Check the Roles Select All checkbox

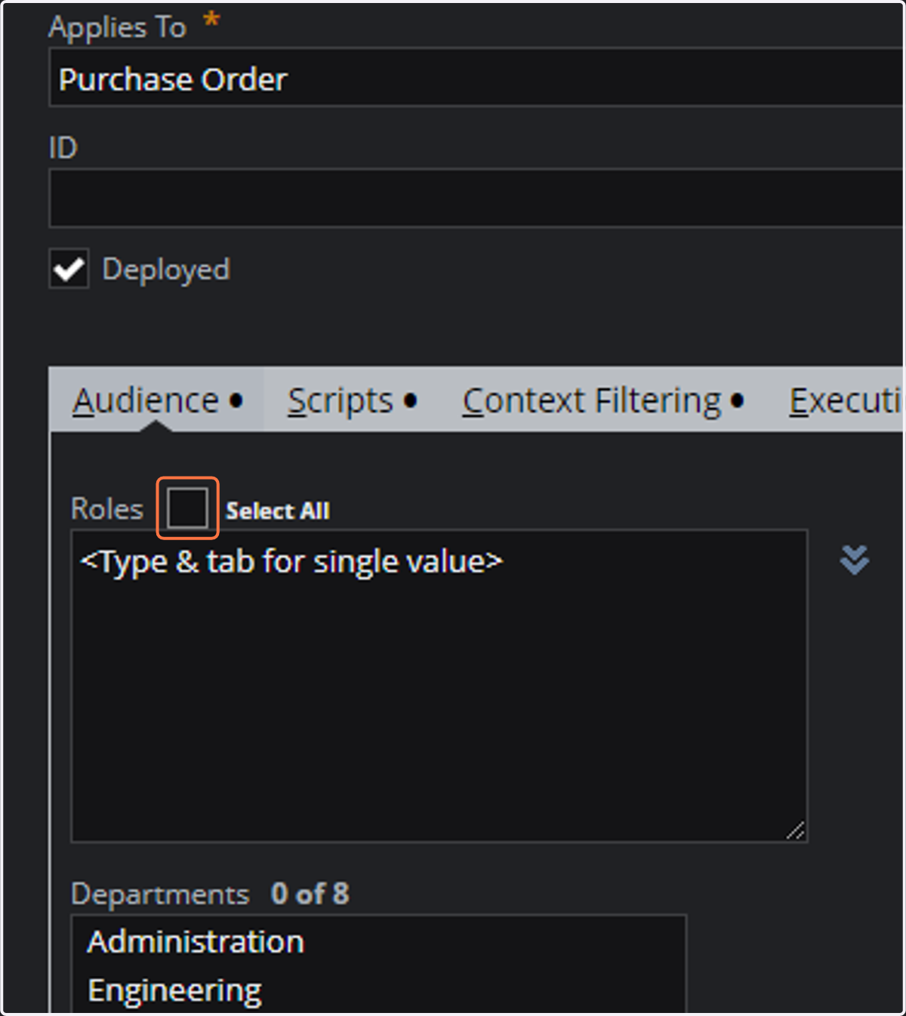tap(187, 508)
